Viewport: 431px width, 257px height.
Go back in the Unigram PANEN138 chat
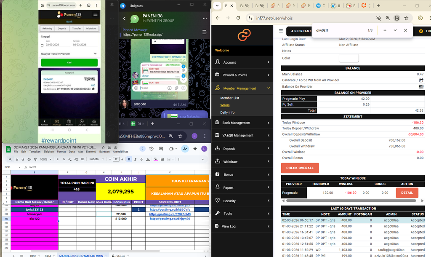pyautogui.click(x=125, y=19)
